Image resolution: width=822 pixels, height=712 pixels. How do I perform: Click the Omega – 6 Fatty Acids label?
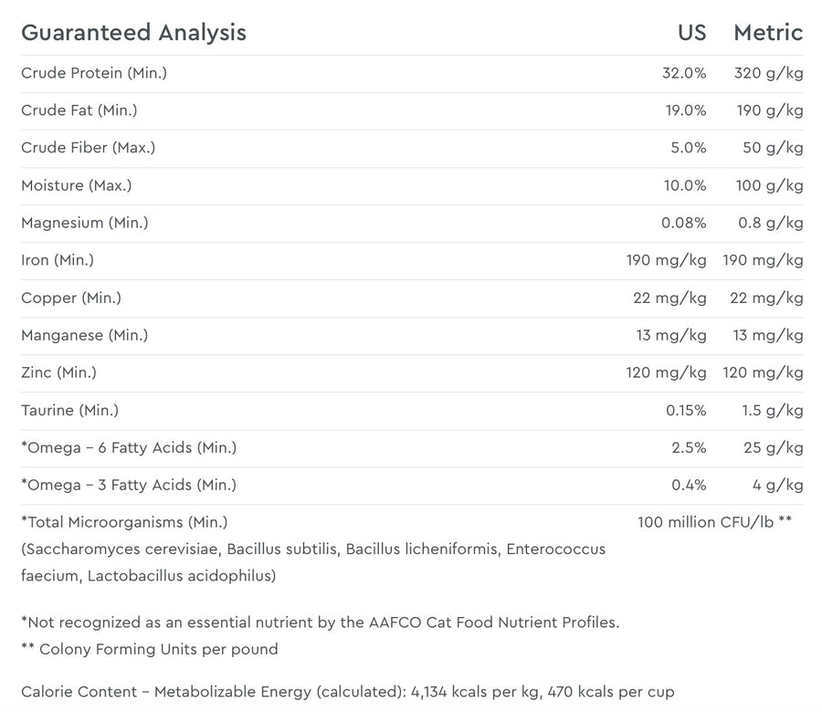click(129, 448)
